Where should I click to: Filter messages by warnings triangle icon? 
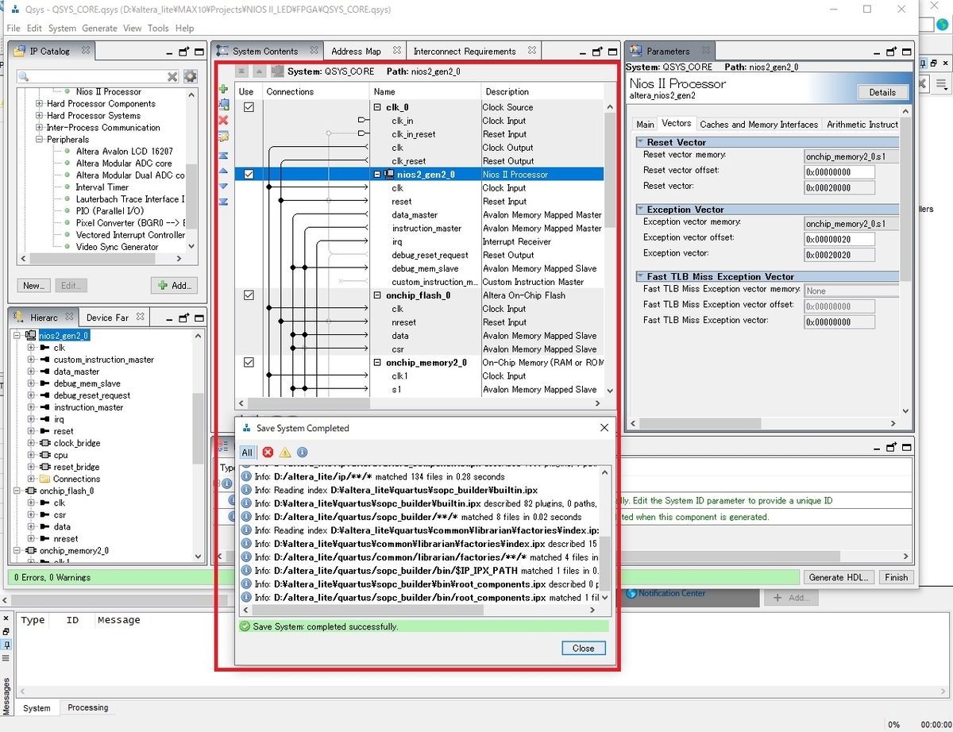[x=285, y=453]
